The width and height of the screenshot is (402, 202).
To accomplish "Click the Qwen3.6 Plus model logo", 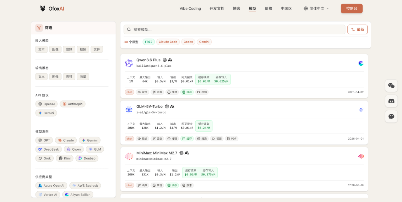I will (x=129, y=63).
